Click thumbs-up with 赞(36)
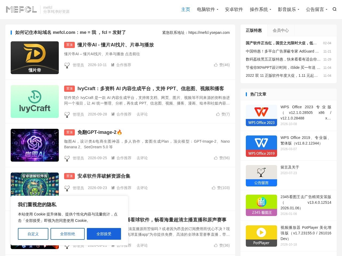Screen dimensions: 342x256 pyautogui.click(x=216, y=245)
